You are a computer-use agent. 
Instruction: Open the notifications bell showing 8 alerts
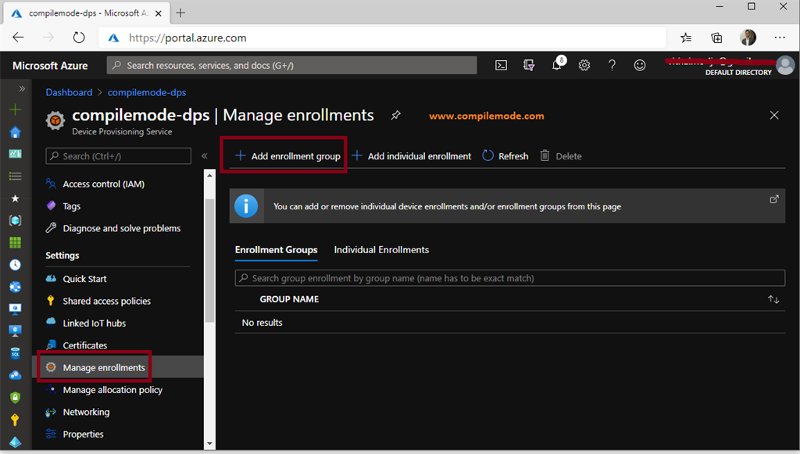pyautogui.click(x=556, y=66)
